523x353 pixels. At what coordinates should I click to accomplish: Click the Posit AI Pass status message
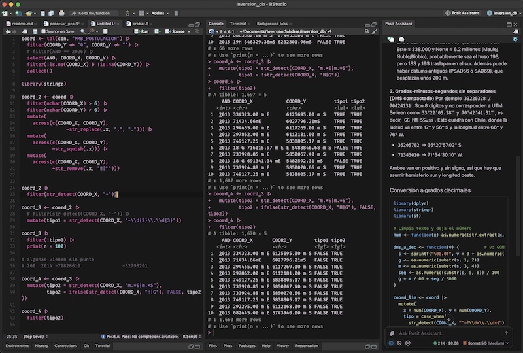coord(140,337)
